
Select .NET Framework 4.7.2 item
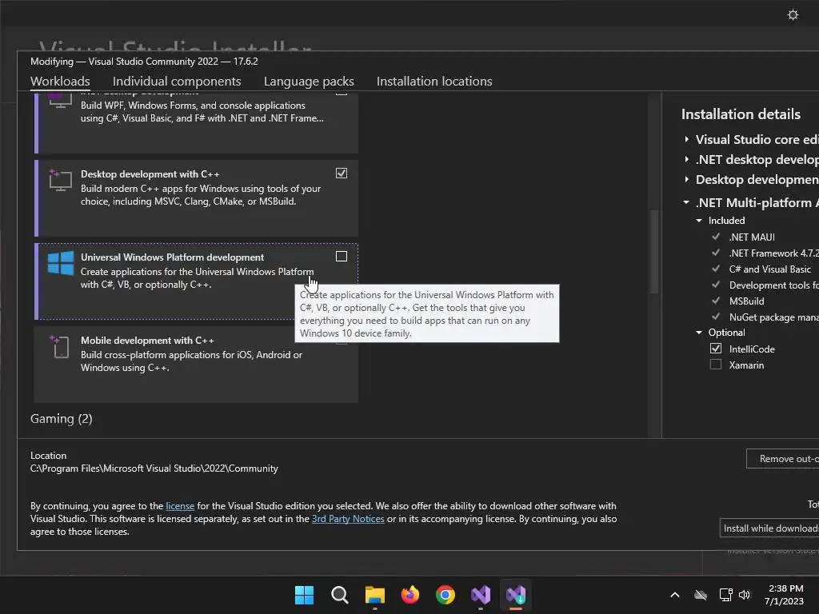pos(774,253)
